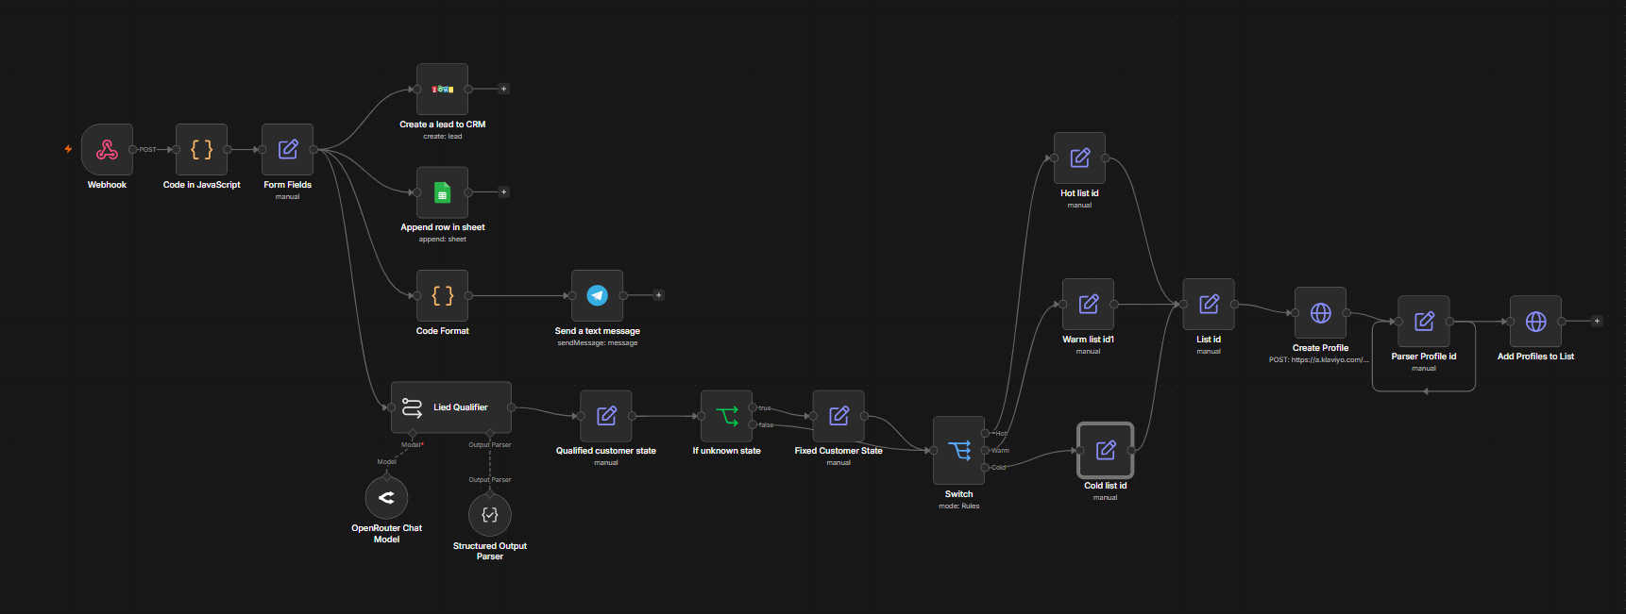Click the Warm output of Switch
This screenshot has height=614, width=1626.
[985, 450]
